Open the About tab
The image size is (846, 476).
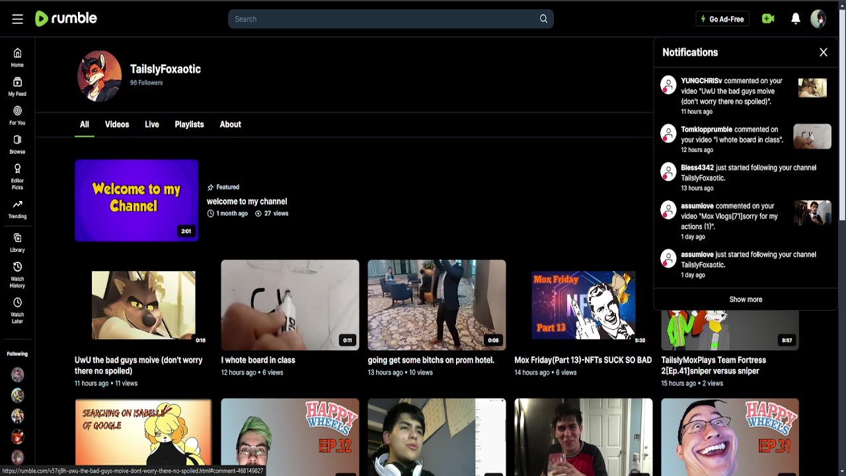point(230,124)
